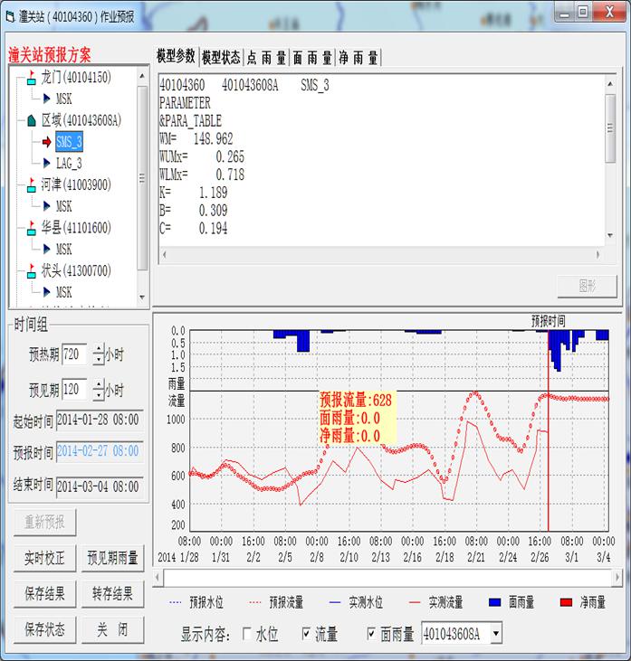631x661 pixels.
Task: Click the 龙门(40104150) station icon
Action: coord(32,78)
